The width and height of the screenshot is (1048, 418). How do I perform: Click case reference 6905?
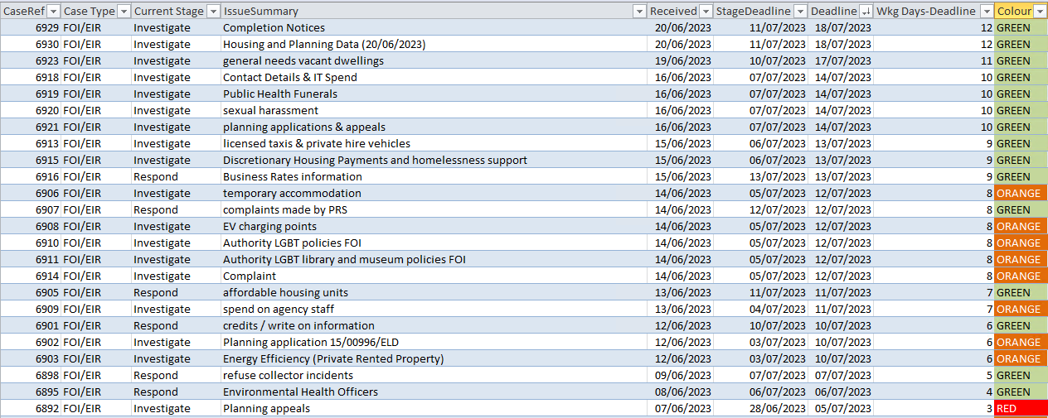pyautogui.click(x=31, y=292)
